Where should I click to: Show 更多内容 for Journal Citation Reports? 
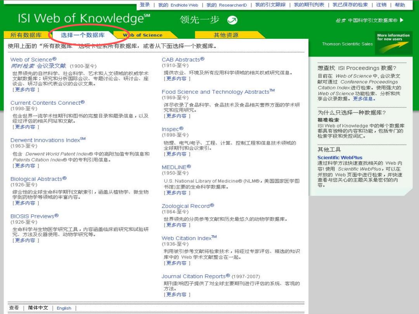click(177, 295)
